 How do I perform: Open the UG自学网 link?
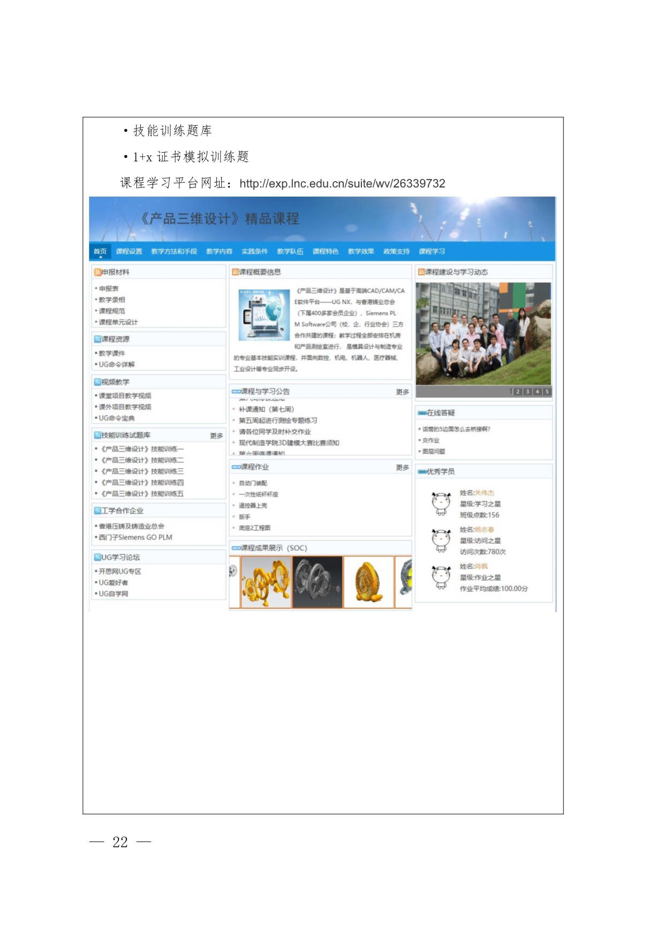114,594
